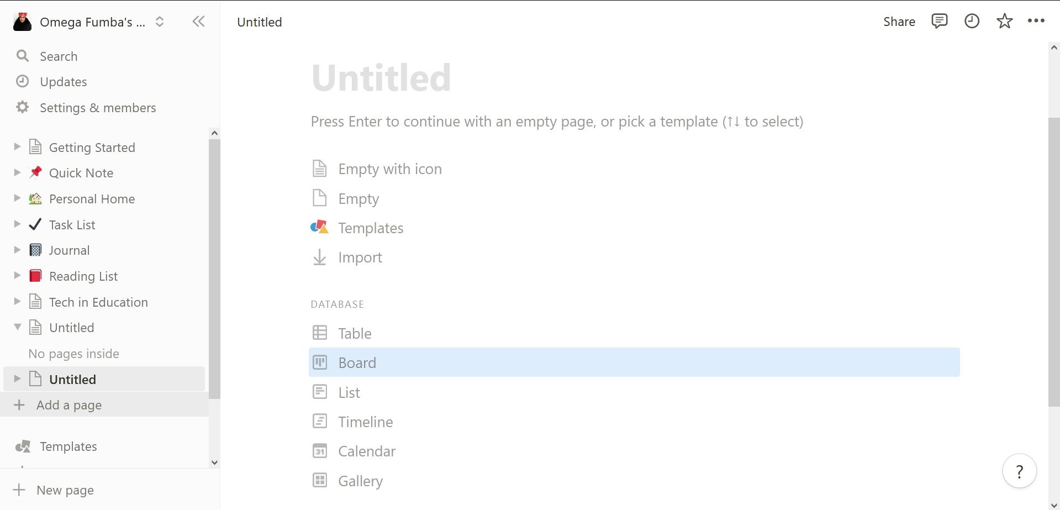
Task: Open the comments icon in top bar
Action: click(x=939, y=22)
